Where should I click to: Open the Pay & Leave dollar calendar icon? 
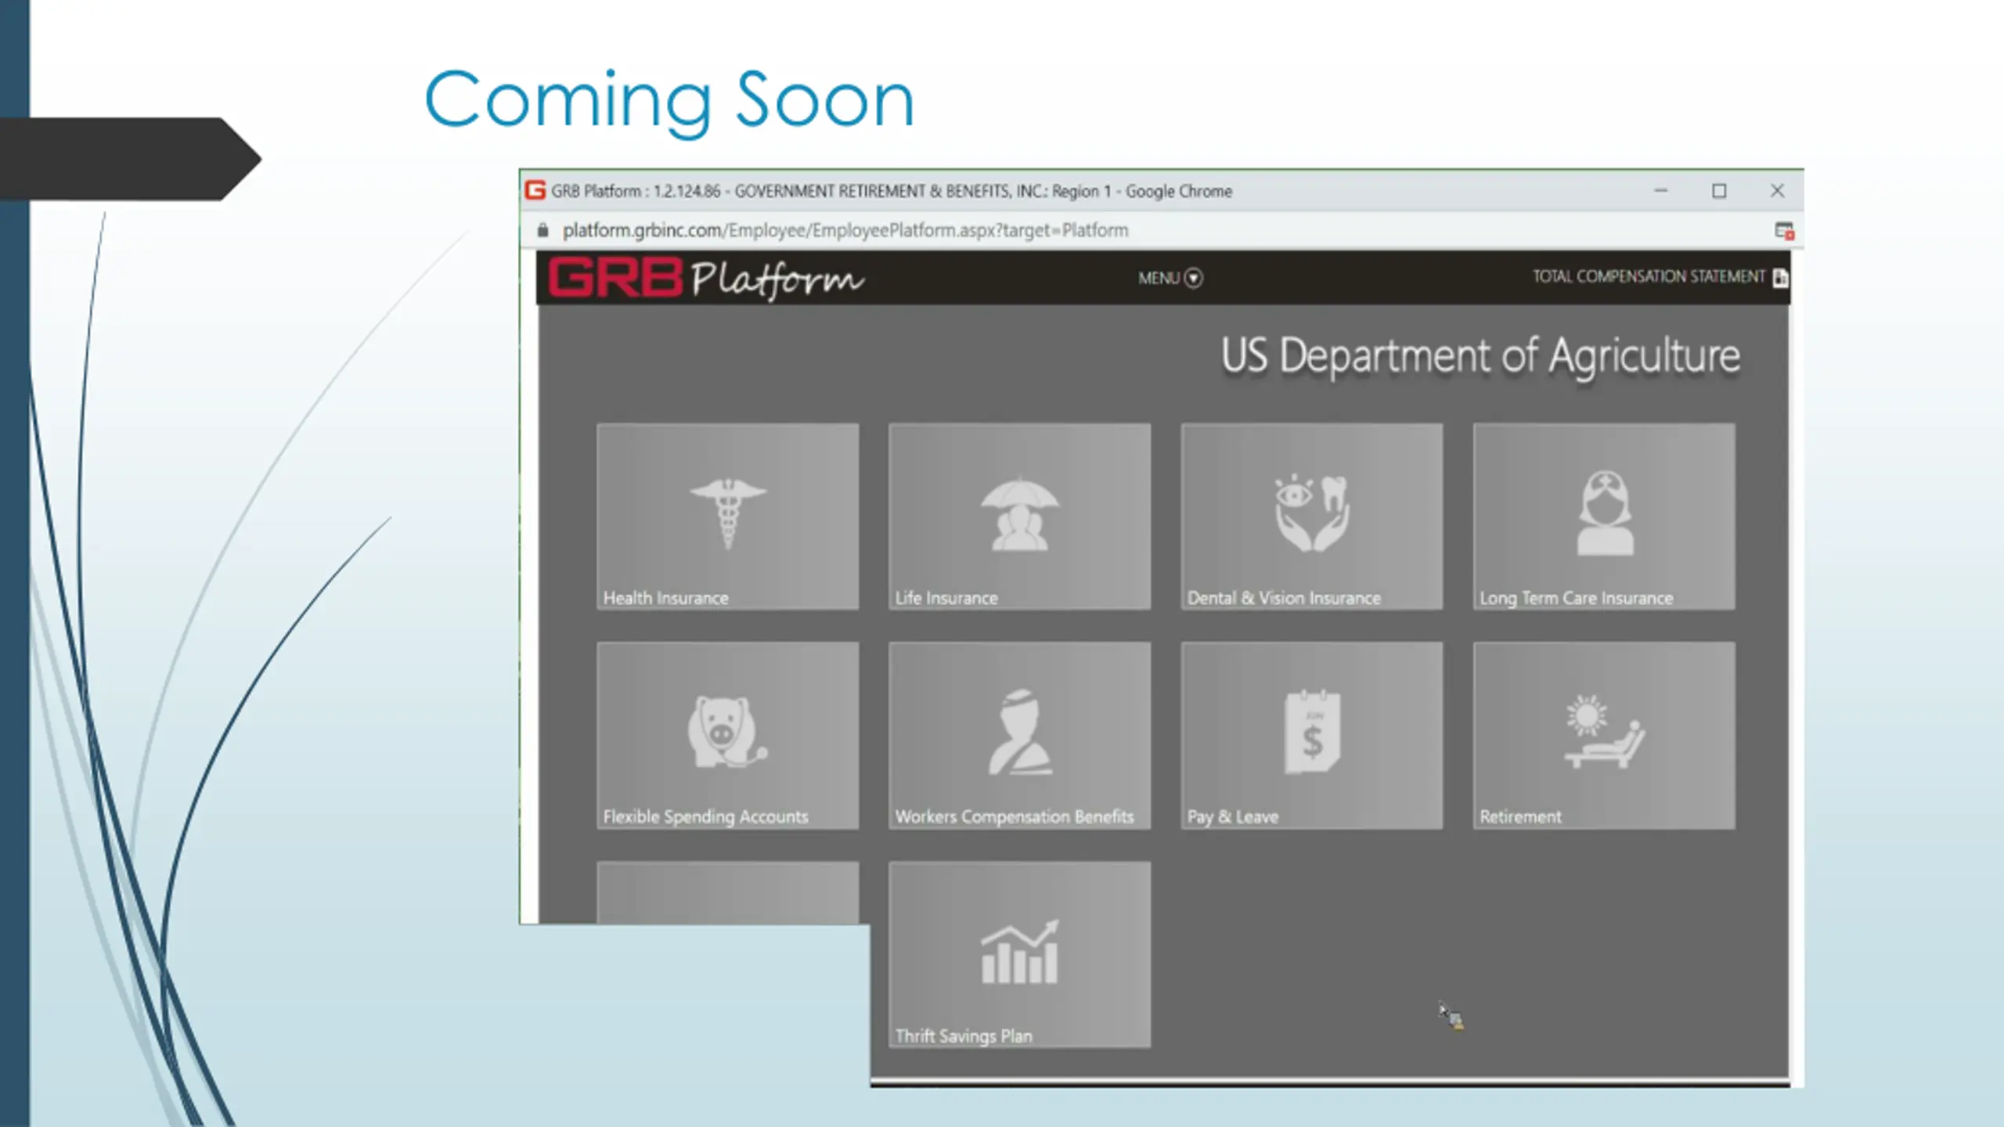(x=1312, y=733)
